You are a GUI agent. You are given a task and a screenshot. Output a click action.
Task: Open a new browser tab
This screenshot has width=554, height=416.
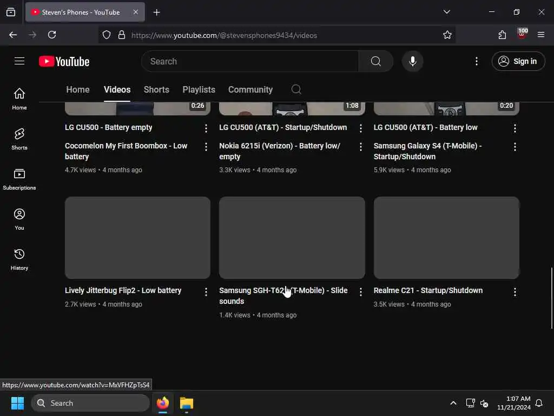tap(156, 12)
